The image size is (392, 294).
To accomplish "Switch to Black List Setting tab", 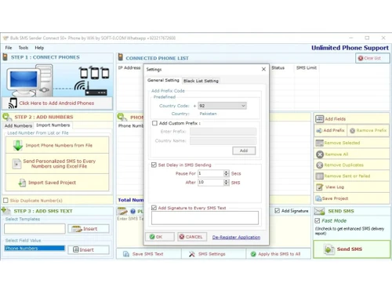I will (x=201, y=81).
